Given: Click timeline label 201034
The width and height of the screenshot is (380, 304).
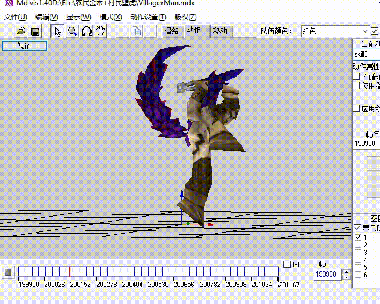Looking at the screenshot, I should 262,285.
